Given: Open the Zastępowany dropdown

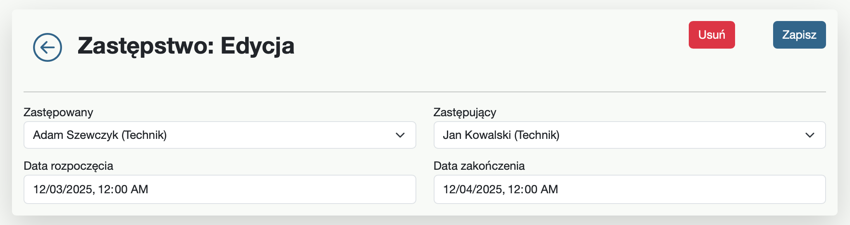Looking at the screenshot, I should (219, 135).
